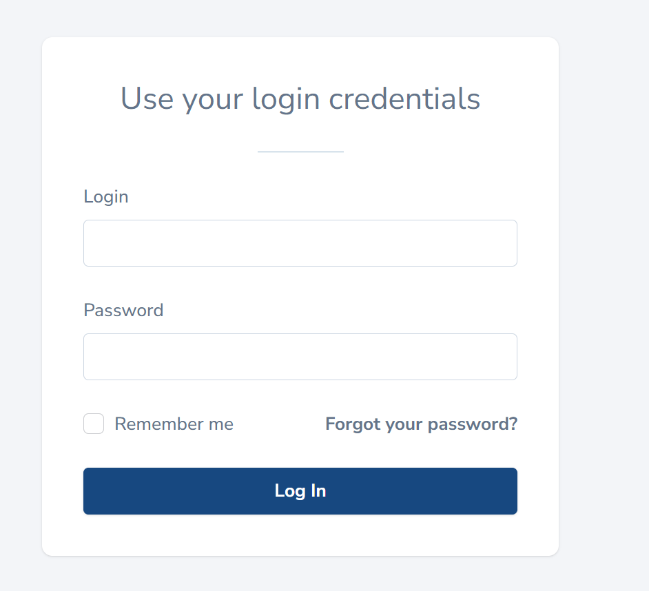Screen dimensions: 649x591
Task: Submit credentials with Log In
Action: pyautogui.click(x=300, y=491)
